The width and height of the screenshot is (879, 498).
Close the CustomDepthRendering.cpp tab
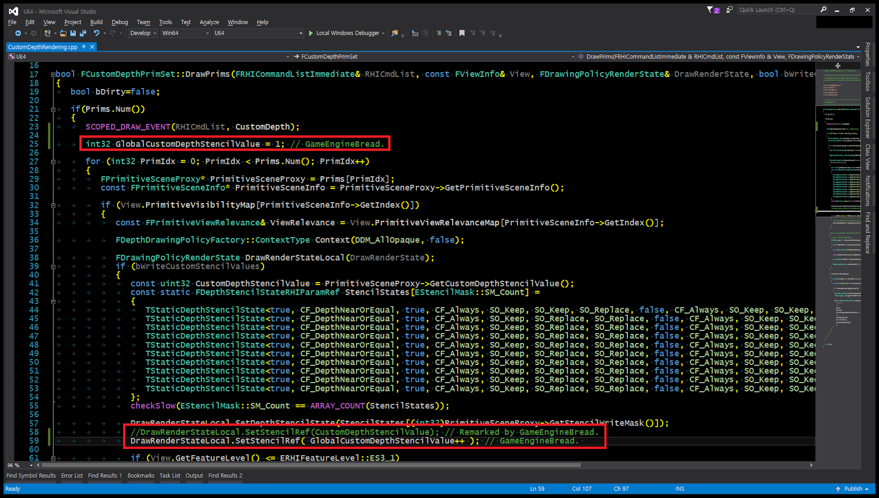click(92, 47)
